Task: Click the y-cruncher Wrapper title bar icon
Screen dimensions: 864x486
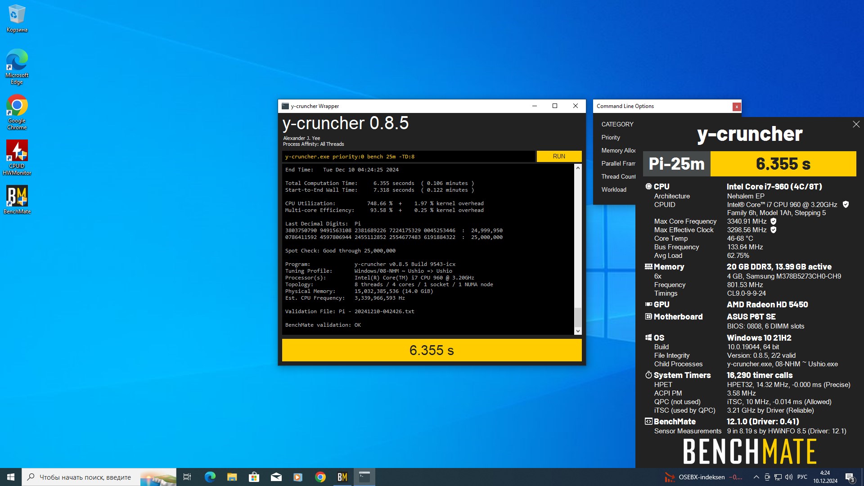Action: (285, 106)
